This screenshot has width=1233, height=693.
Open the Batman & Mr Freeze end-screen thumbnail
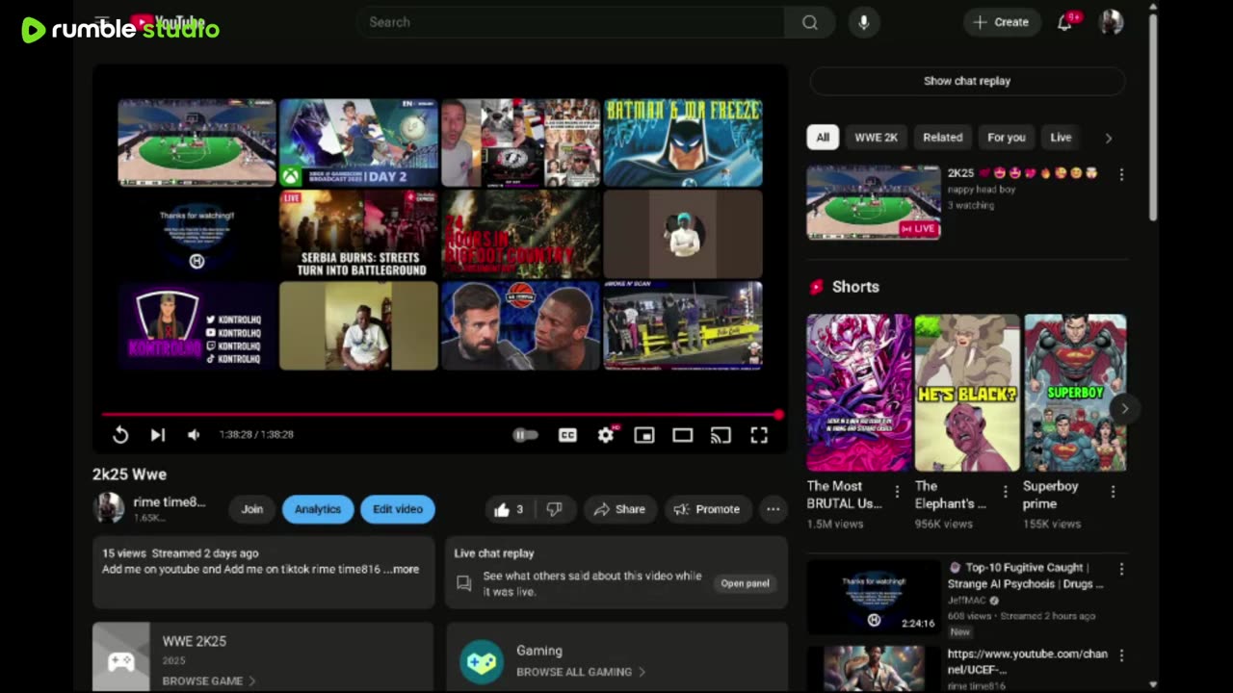[683, 142]
